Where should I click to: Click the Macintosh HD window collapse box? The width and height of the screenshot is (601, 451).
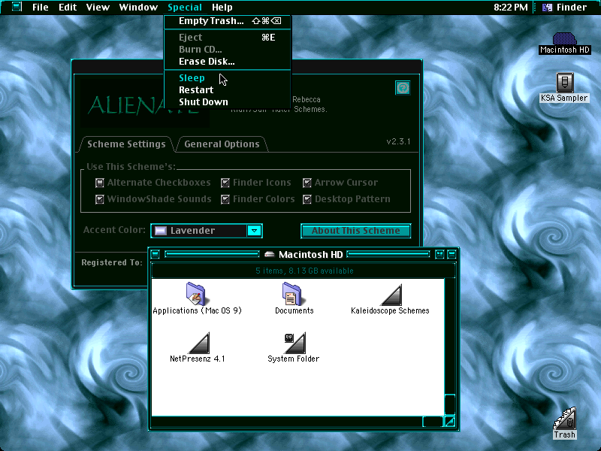(452, 254)
